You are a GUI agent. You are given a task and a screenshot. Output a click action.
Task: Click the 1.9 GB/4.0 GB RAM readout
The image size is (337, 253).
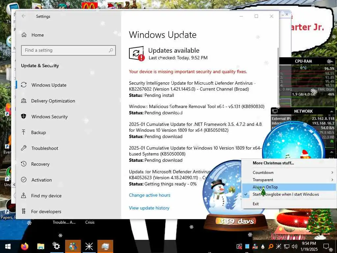[304, 94]
